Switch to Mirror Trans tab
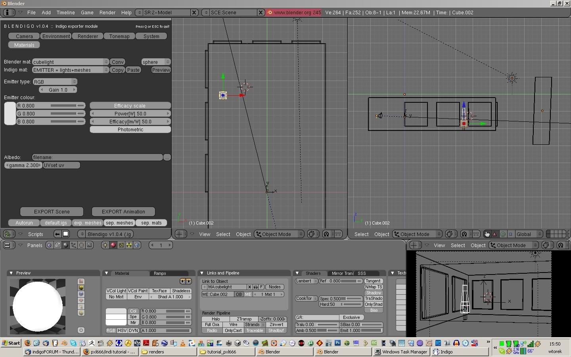The width and height of the screenshot is (571, 357). click(x=343, y=273)
